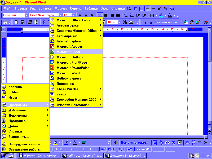The height and width of the screenshot is (159, 212).
Task: Apply the highlight marker color
Action: (x=161, y=15)
